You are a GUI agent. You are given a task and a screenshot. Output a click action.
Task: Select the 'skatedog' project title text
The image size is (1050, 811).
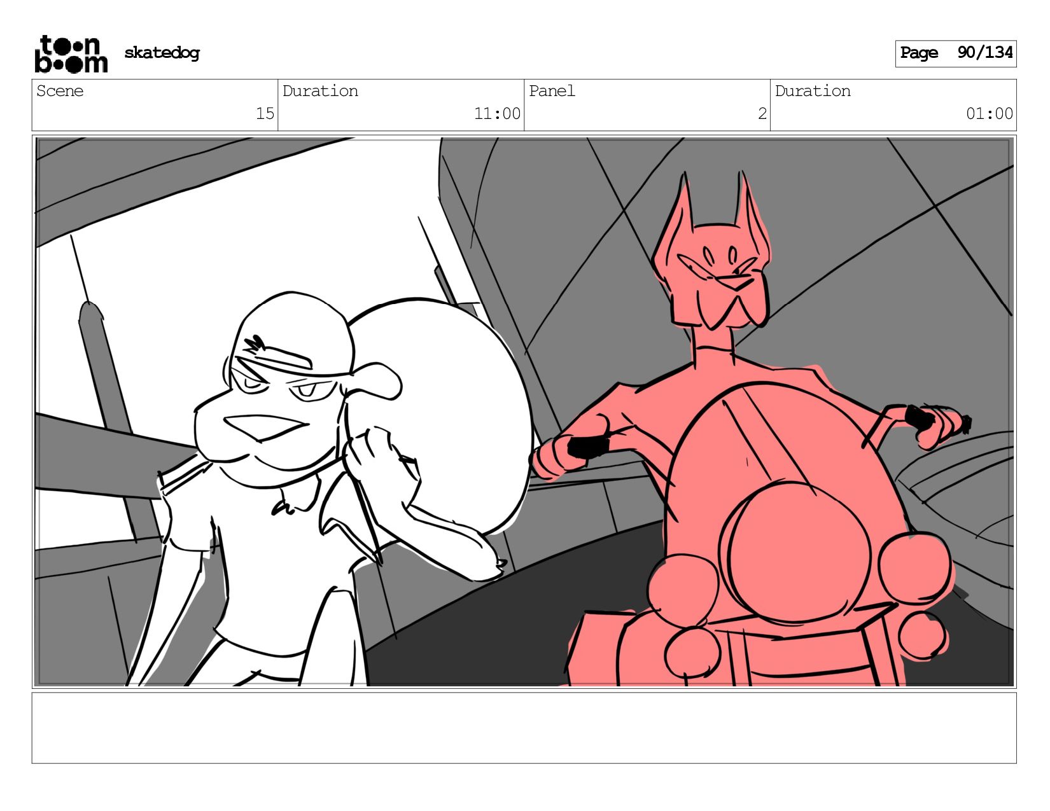[162, 53]
